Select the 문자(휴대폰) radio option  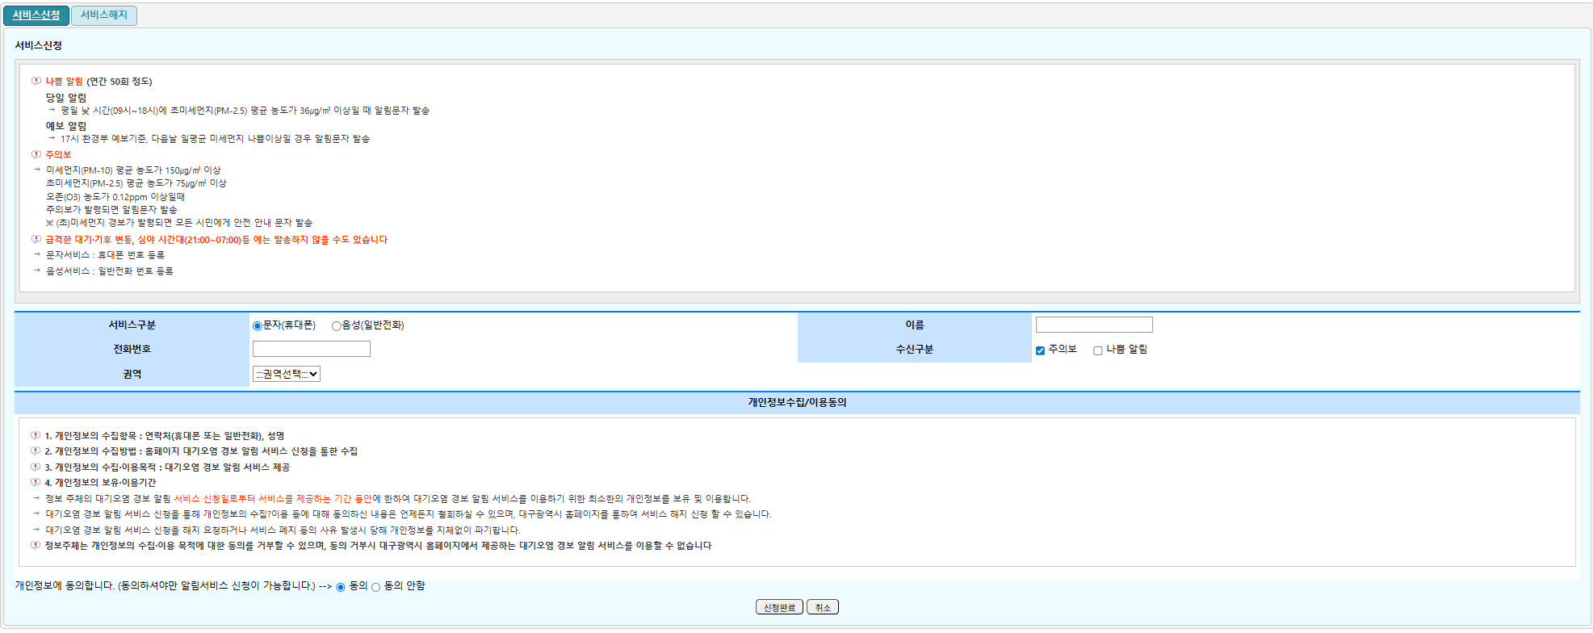258,326
